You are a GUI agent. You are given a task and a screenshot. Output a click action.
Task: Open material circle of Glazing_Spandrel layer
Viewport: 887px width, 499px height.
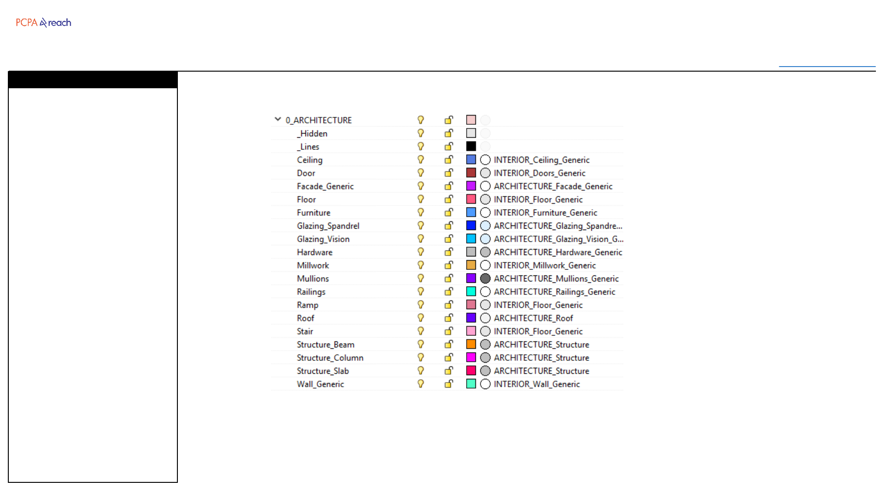485,226
